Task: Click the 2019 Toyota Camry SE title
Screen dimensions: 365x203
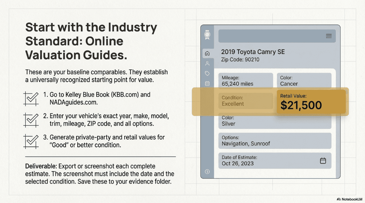Action: click(253, 52)
